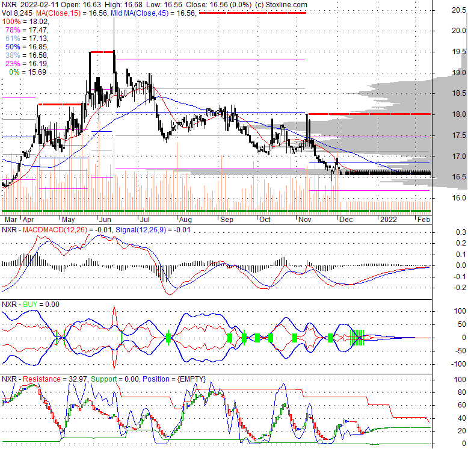Viewport: 468px width, 449px height.
Task: Click the 0% = 15.69 Fibonacci level
Action: click(x=28, y=72)
